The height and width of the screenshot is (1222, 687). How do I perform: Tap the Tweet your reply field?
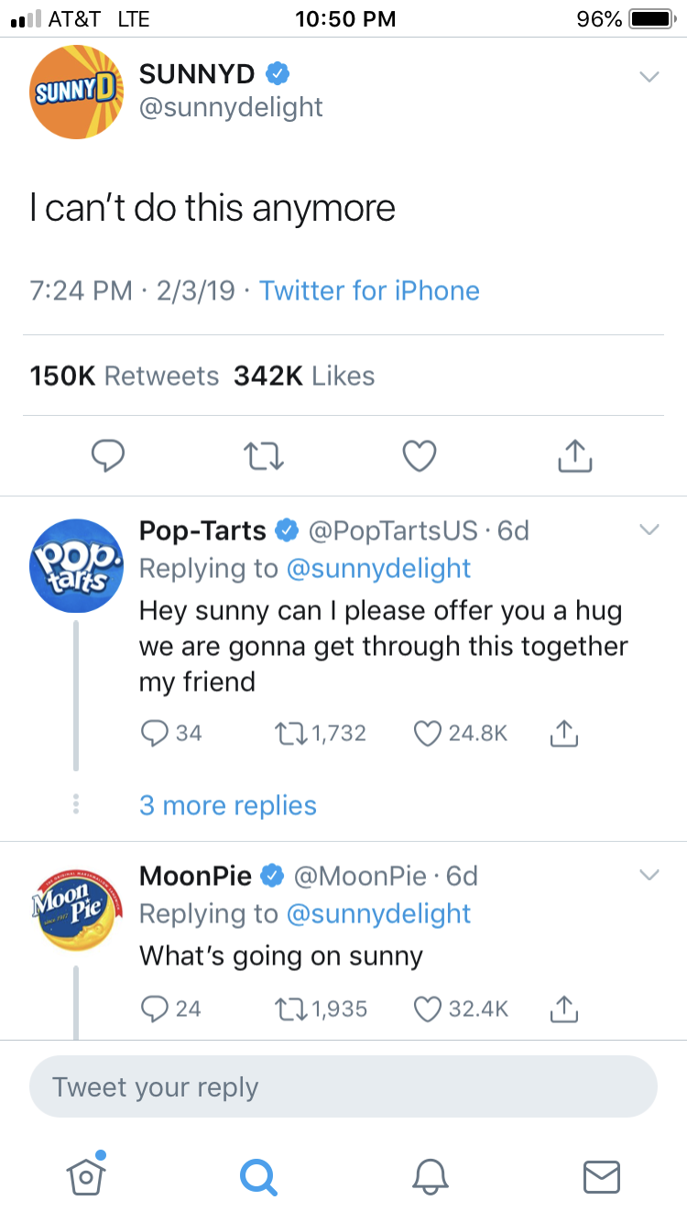point(343,1086)
